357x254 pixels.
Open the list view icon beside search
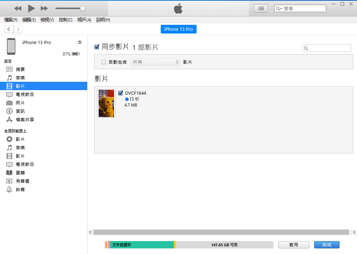[261, 8]
